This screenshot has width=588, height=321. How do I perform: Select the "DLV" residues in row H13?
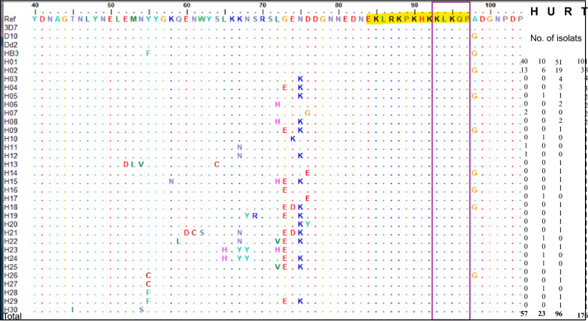pos(133,164)
